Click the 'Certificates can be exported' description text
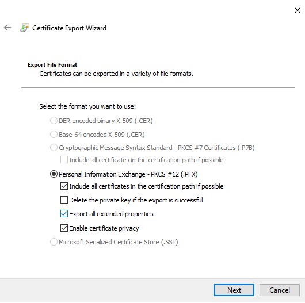 116,74
